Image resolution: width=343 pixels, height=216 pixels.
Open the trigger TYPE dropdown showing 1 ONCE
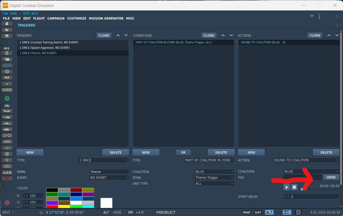104,160
